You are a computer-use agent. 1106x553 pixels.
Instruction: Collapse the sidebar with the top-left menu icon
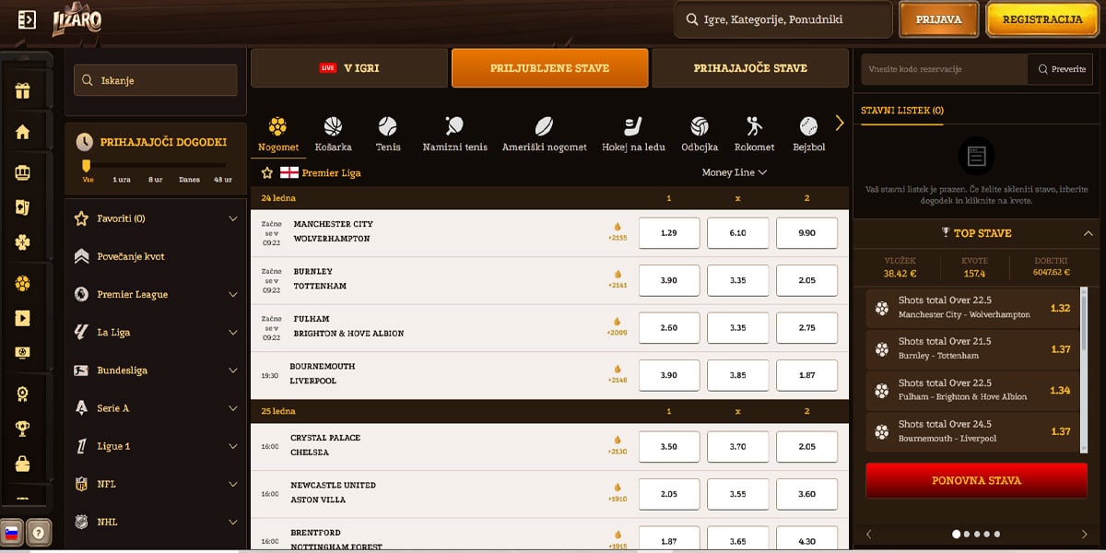coord(27,19)
